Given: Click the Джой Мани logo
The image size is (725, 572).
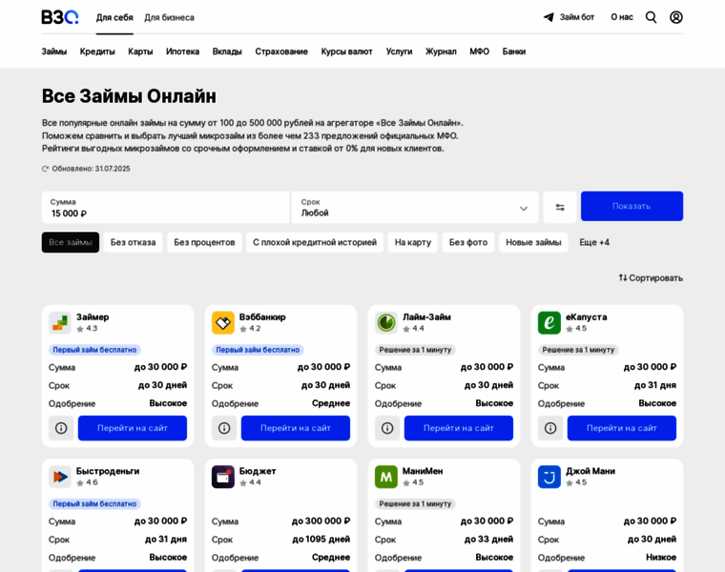Looking at the screenshot, I should click(x=549, y=477).
